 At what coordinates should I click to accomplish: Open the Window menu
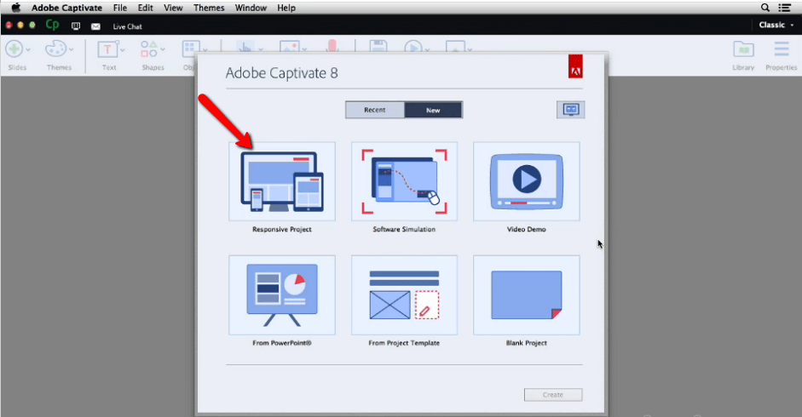[251, 8]
